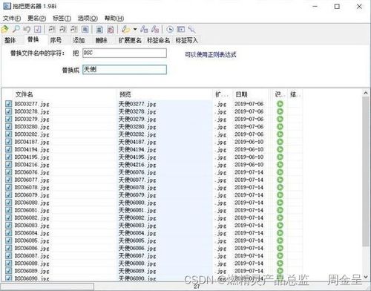Screen dimensions: 371x291
Task: Click the 预览 column header
Action: click(x=164, y=94)
